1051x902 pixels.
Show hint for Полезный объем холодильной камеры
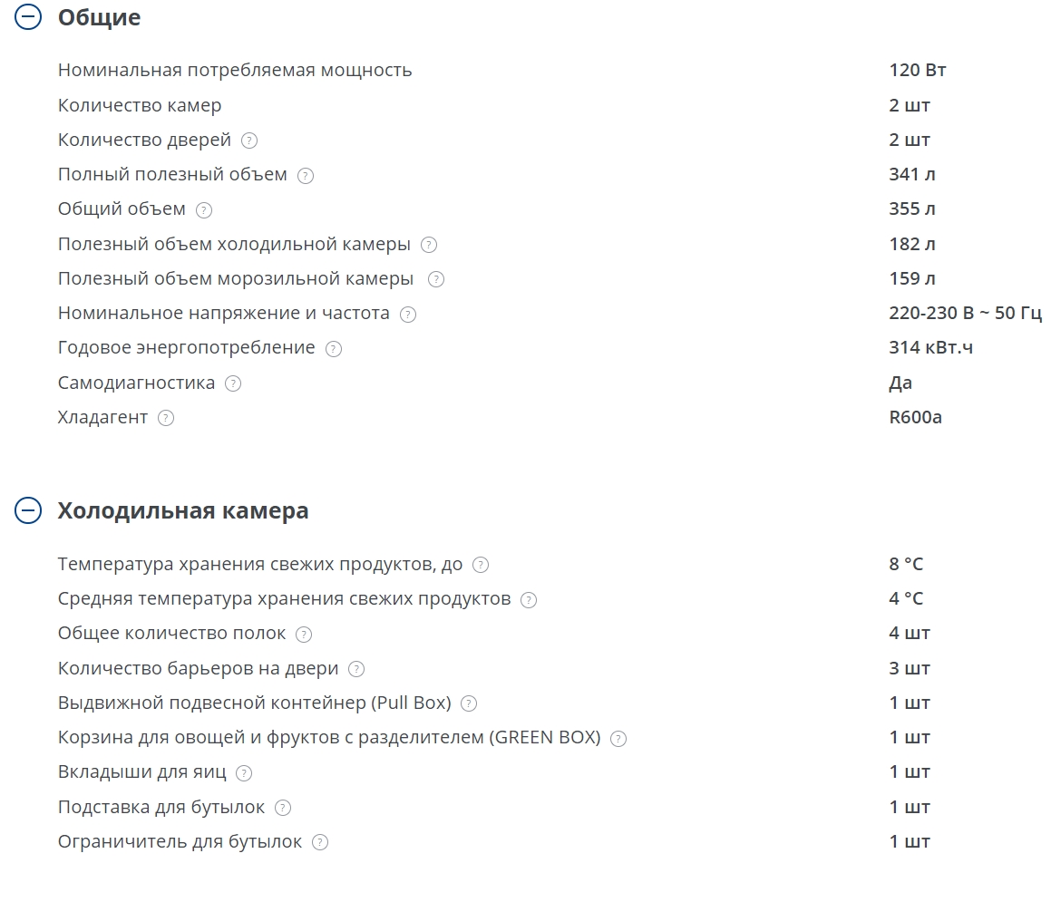[x=429, y=245]
